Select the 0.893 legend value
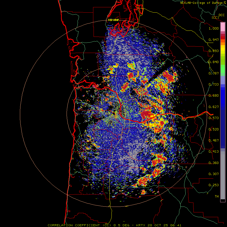Viewport: 227px width, 227px height. (214, 51)
